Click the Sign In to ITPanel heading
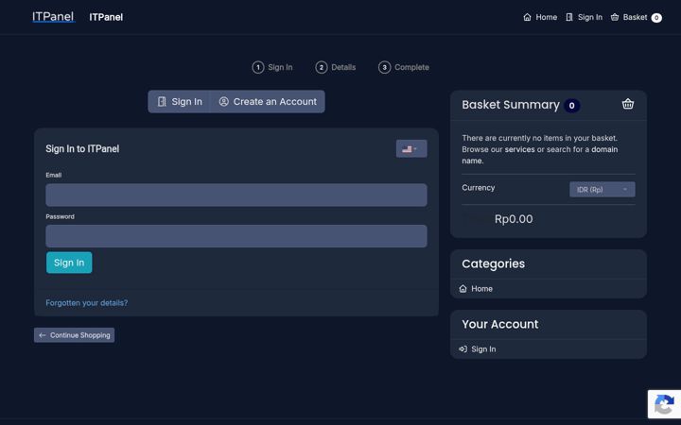The width and height of the screenshot is (681, 425). pyautogui.click(x=82, y=149)
